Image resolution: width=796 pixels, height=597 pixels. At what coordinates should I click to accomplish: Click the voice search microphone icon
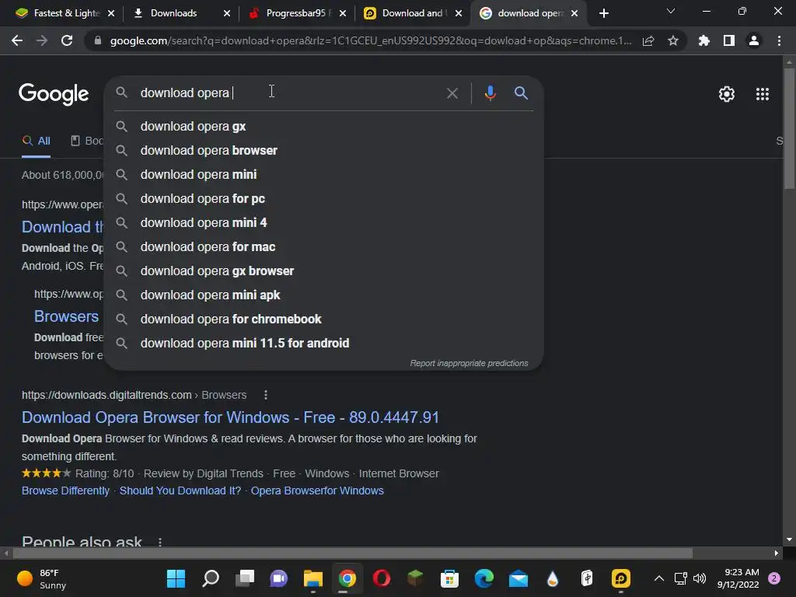[490, 93]
